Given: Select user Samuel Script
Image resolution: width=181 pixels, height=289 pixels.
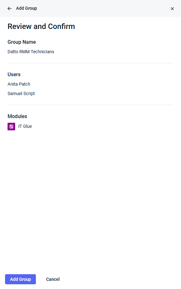Looking at the screenshot, I should 21,93.
